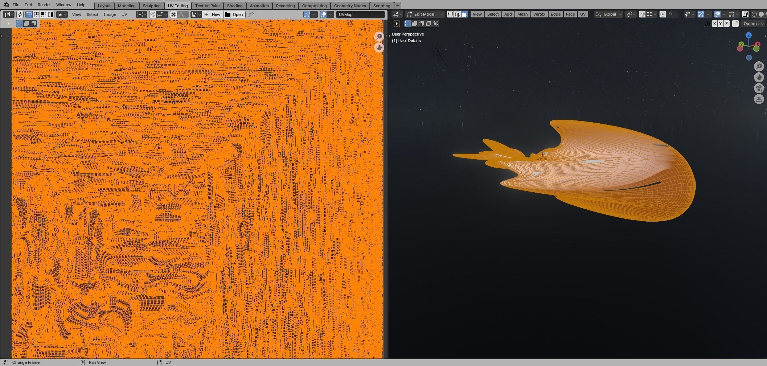Open the image browse dropdown in UV editor
The width and height of the screenshot is (767, 366).
(196, 15)
